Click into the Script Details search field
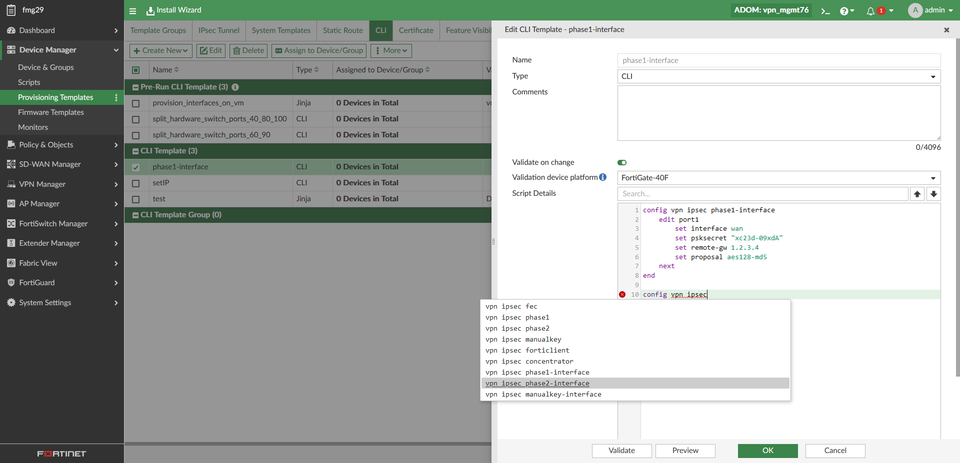This screenshot has height=463, width=960. point(762,194)
